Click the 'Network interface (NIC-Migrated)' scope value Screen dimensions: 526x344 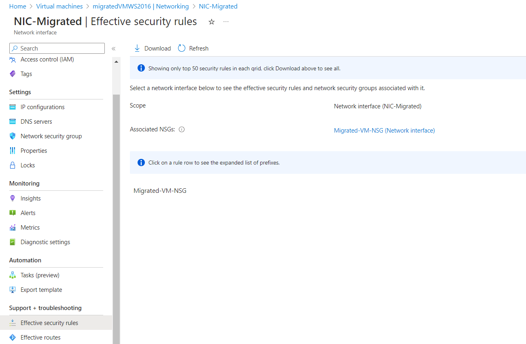pos(378,106)
